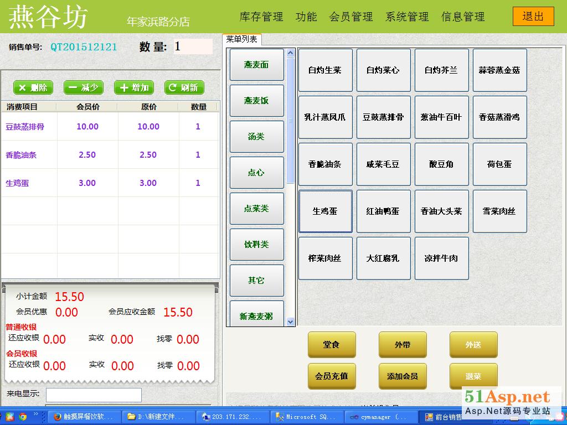This screenshot has width=567, height=425.
Task: Switch to the Firefox taskbar window
Action: [x=84, y=417]
